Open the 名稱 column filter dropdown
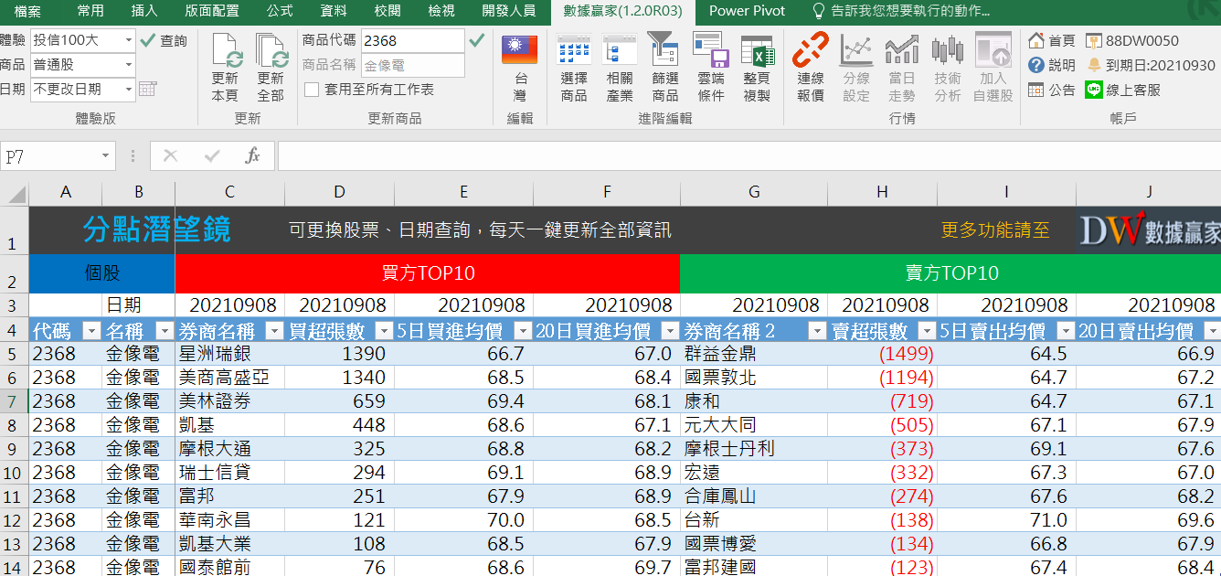The height and width of the screenshot is (576, 1221). point(165,331)
